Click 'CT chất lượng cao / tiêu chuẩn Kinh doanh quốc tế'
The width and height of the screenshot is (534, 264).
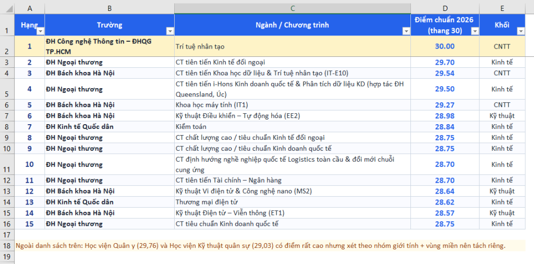[x=293, y=149]
